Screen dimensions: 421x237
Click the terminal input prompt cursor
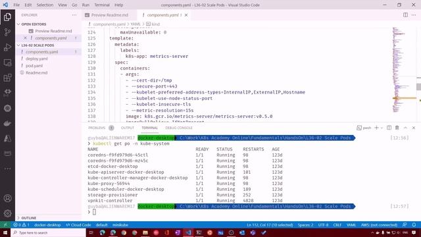[94, 212]
